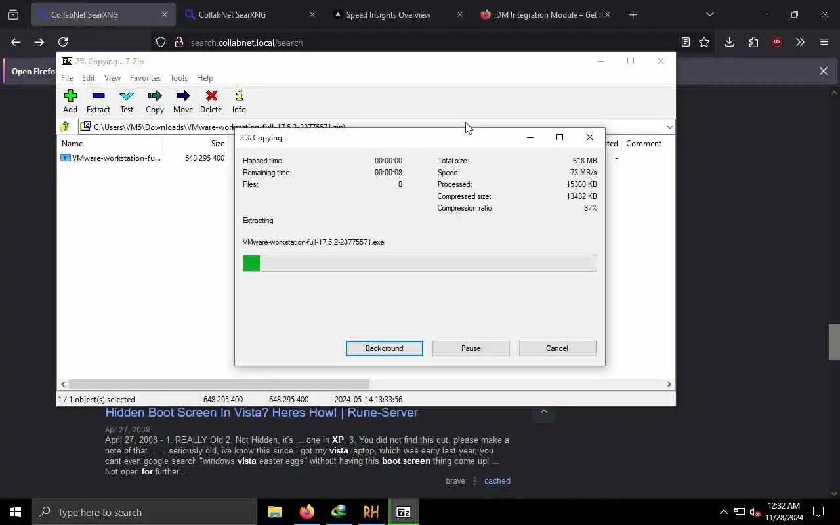
Task: Toggle Firefox reader view icon
Action: tap(685, 42)
